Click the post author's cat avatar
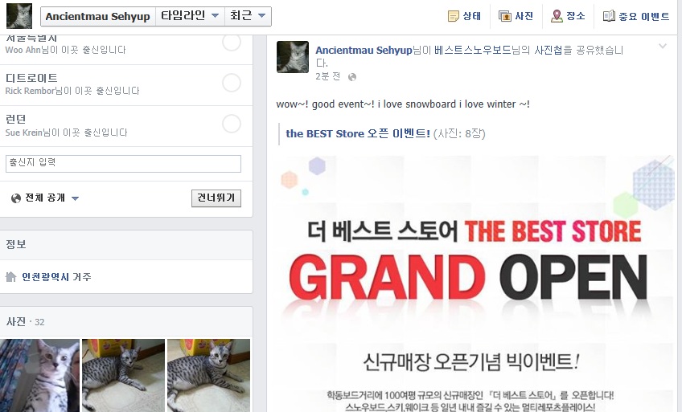The height and width of the screenshot is (412, 682). 293,57
